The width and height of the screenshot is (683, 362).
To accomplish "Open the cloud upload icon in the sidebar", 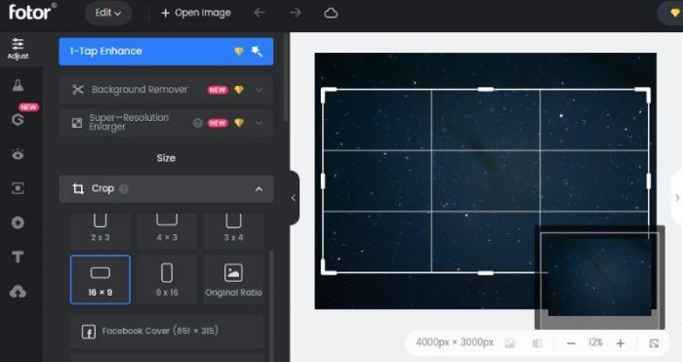I will point(18,292).
